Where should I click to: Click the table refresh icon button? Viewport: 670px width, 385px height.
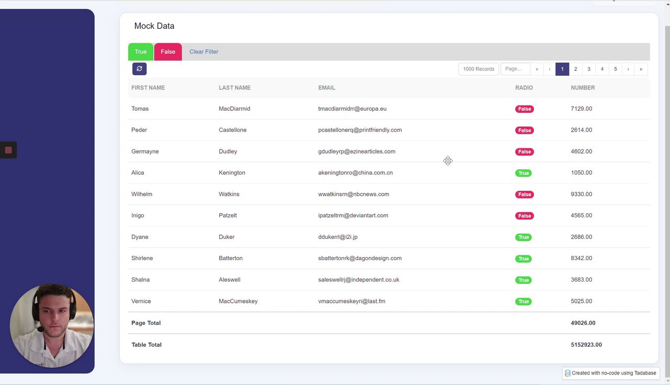tap(139, 68)
